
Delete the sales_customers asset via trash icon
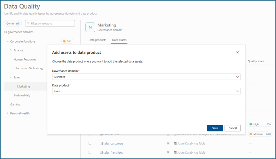[168, 143]
